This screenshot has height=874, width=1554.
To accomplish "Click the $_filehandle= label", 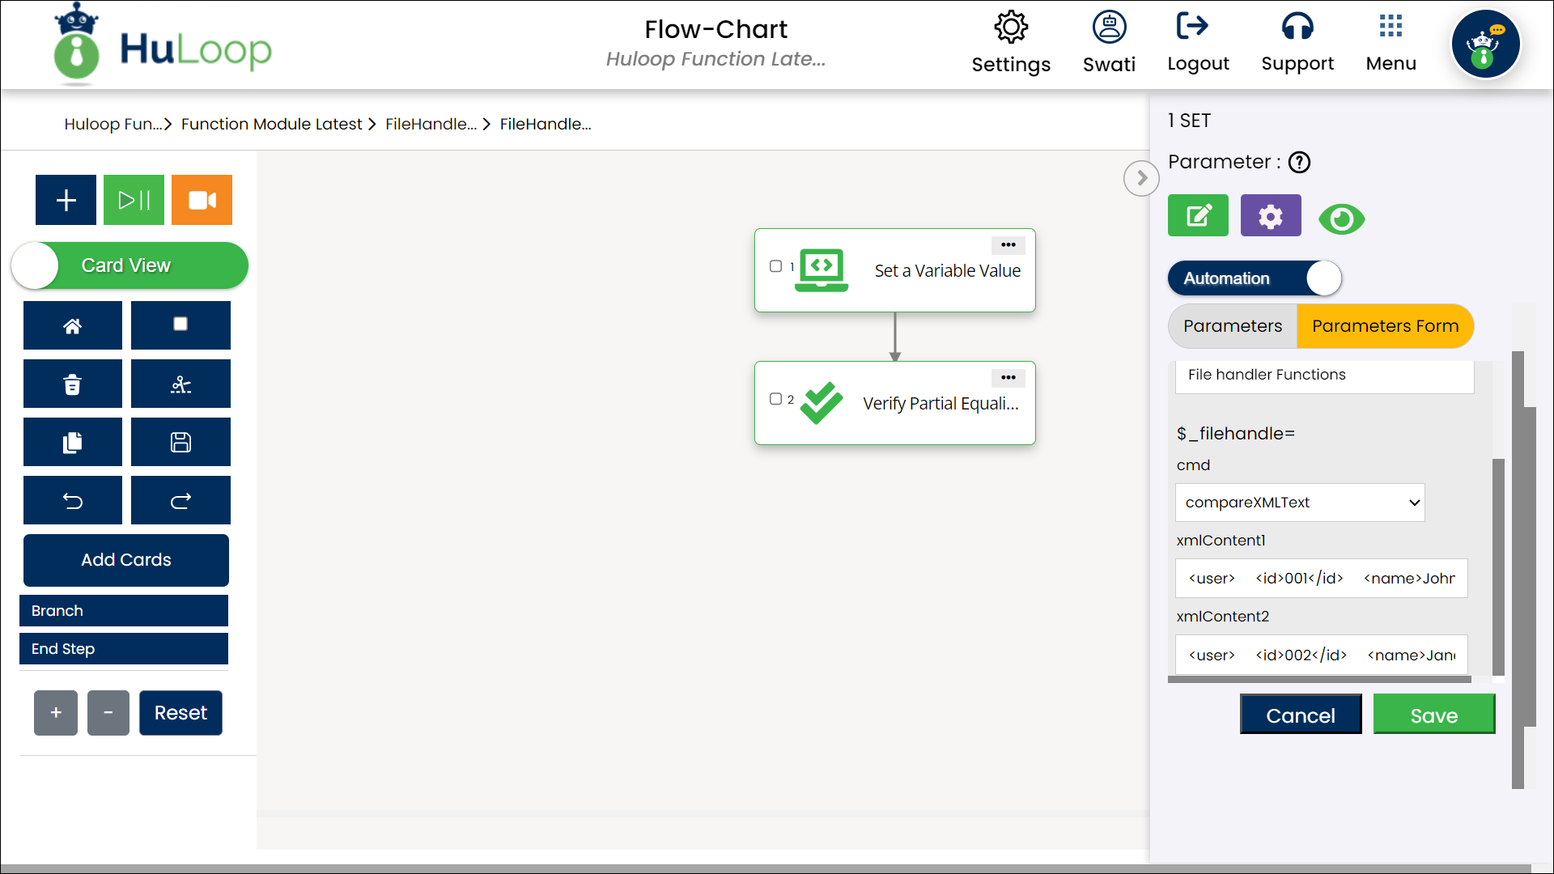I will pyautogui.click(x=1235, y=434).
